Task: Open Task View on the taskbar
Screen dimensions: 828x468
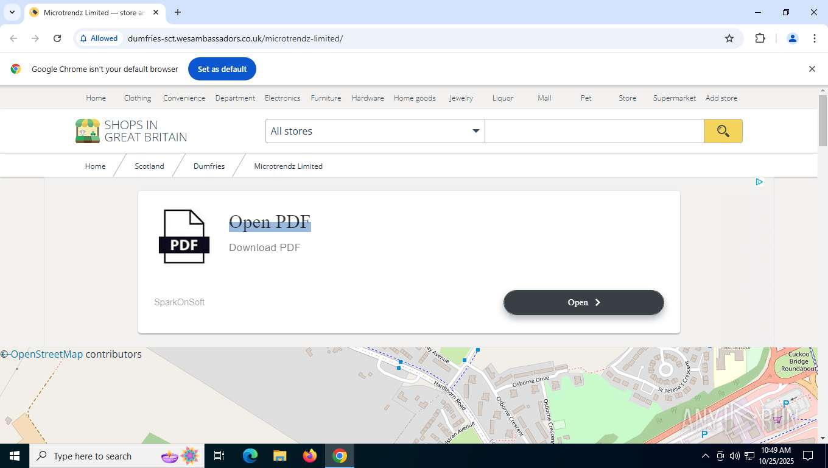Action: [x=219, y=456]
